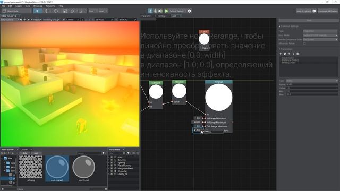
Task: Activate the Translate (move) manipulator tool
Action: coord(47,11)
